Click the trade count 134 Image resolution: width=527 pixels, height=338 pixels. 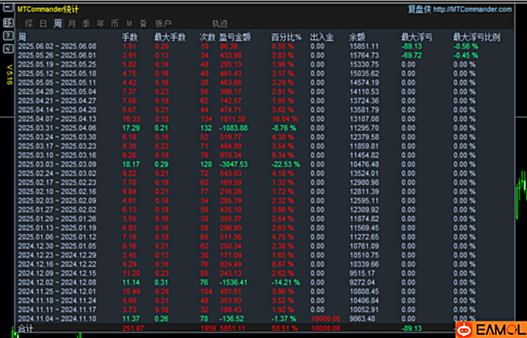click(x=206, y=119)
